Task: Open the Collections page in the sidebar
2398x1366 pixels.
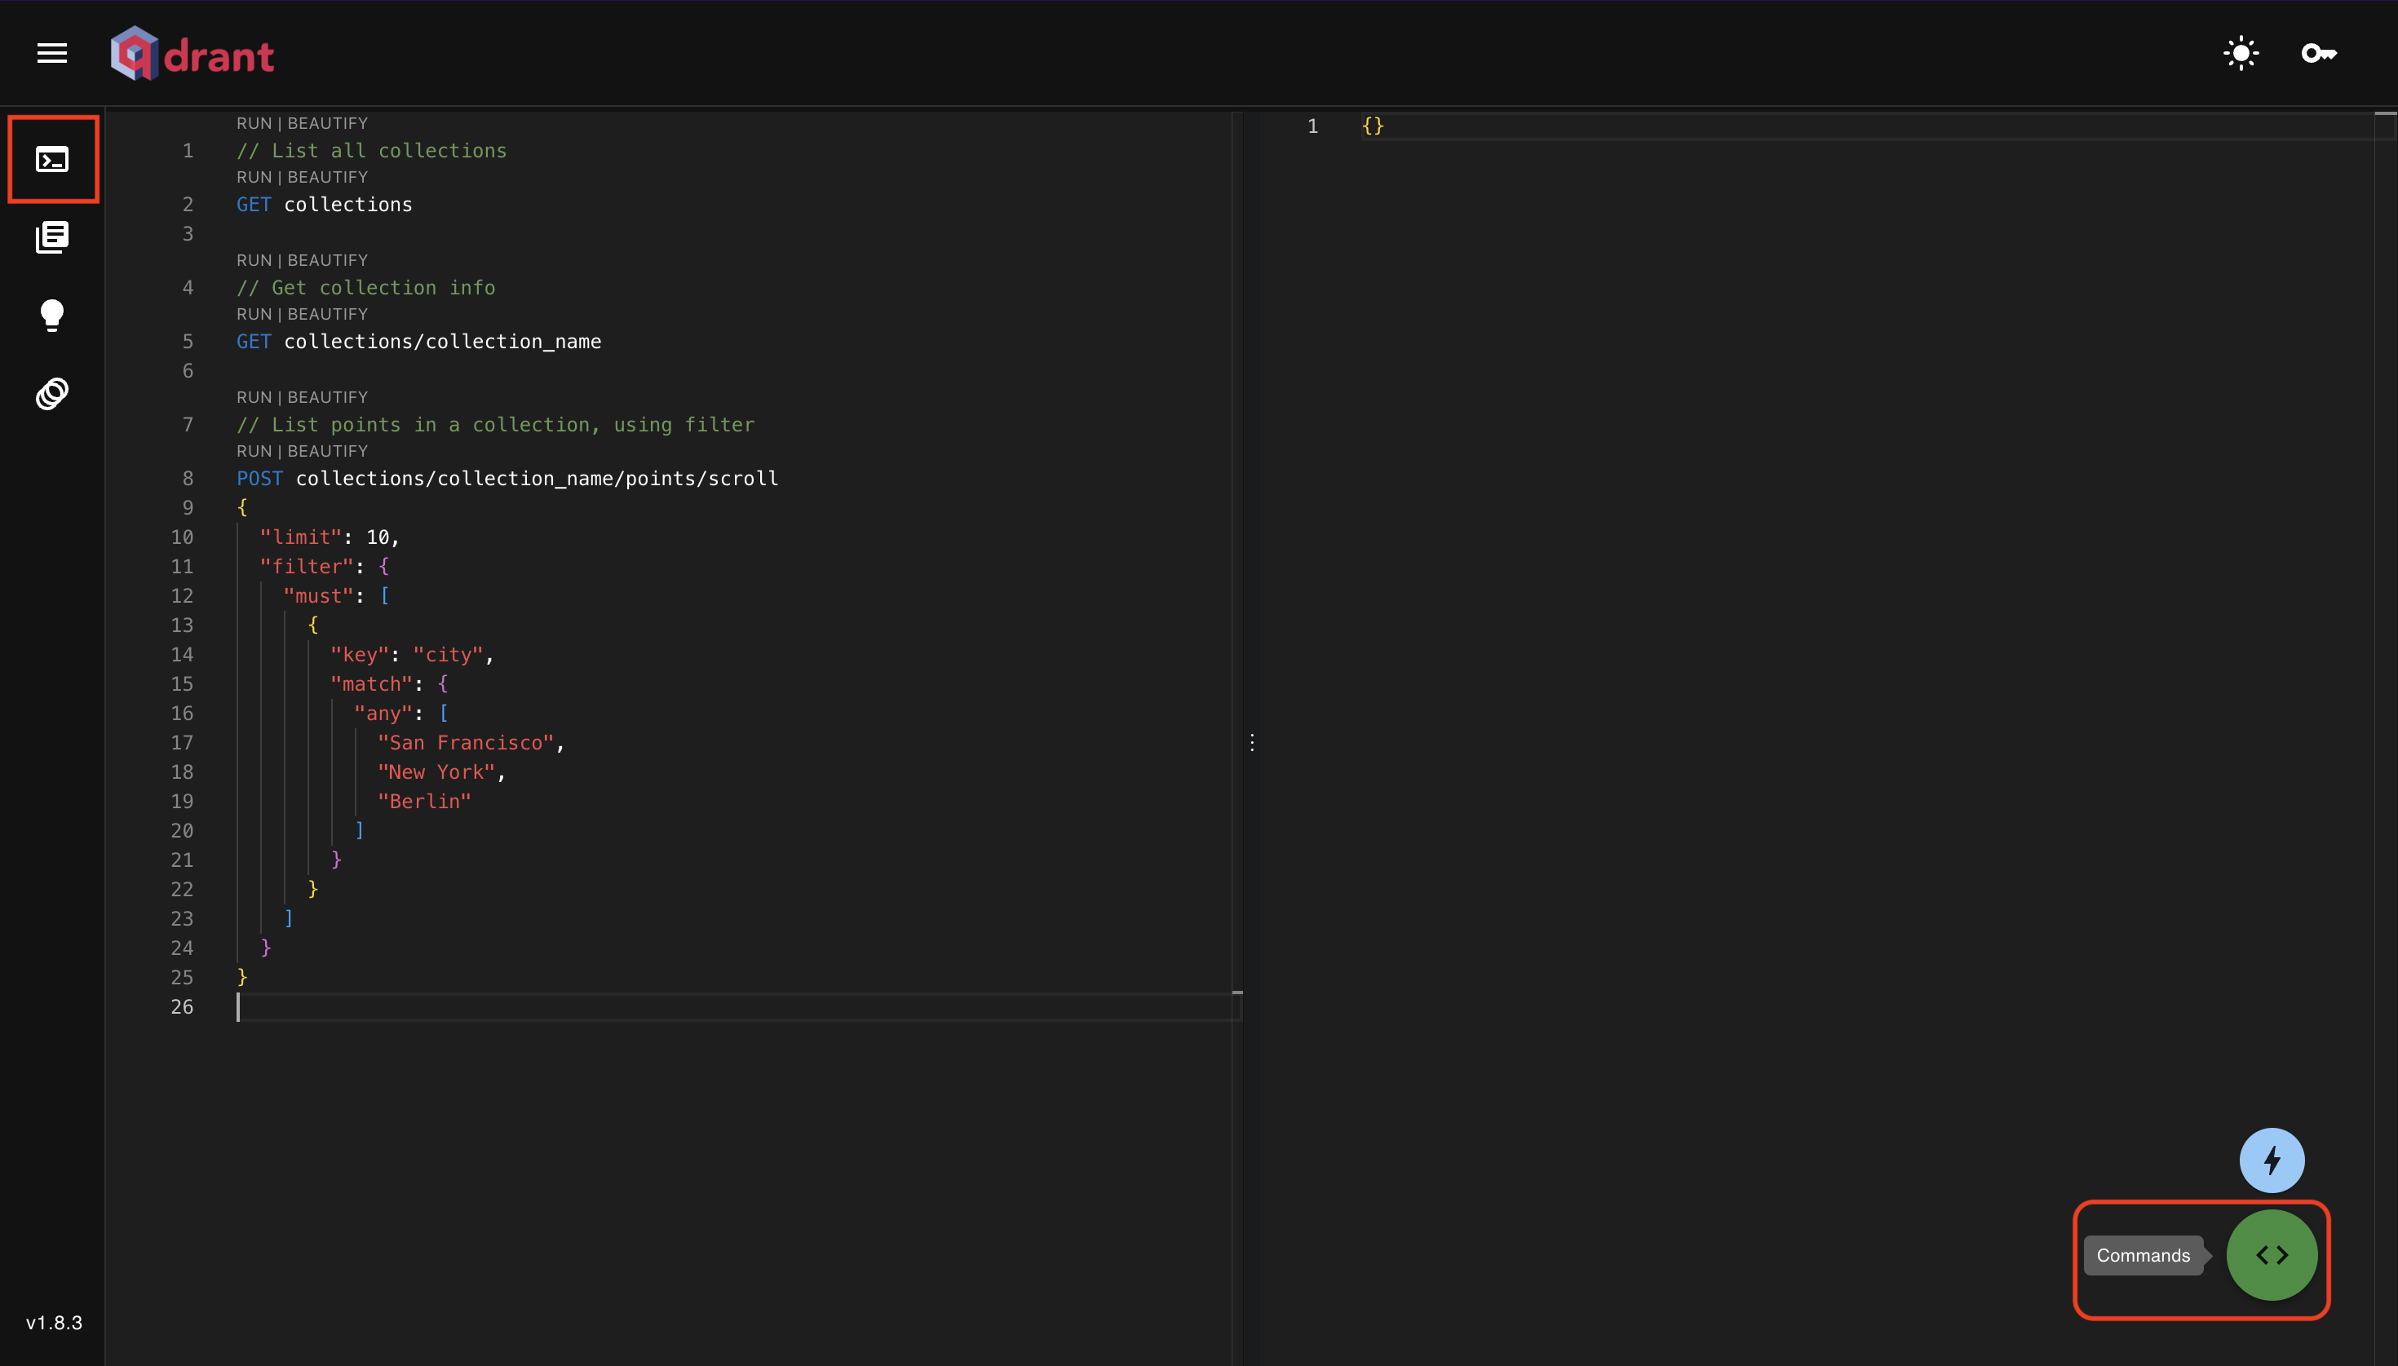Action: (x=52, y=237)
